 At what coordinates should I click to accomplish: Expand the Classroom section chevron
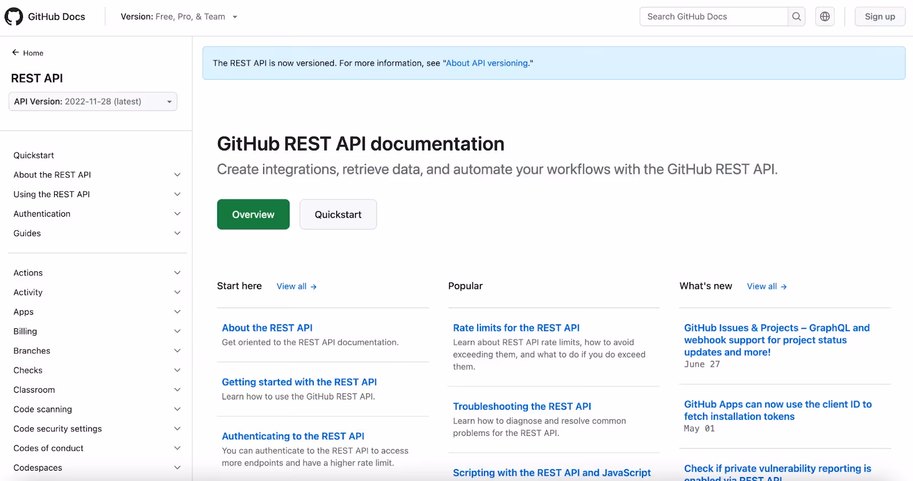[x=177, y=390]
